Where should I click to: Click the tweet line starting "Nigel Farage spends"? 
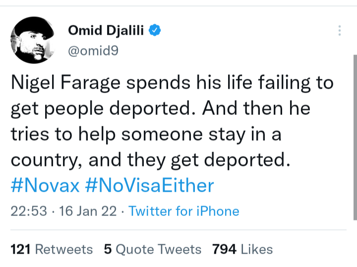pyautogui.click(x=172, y=82)
